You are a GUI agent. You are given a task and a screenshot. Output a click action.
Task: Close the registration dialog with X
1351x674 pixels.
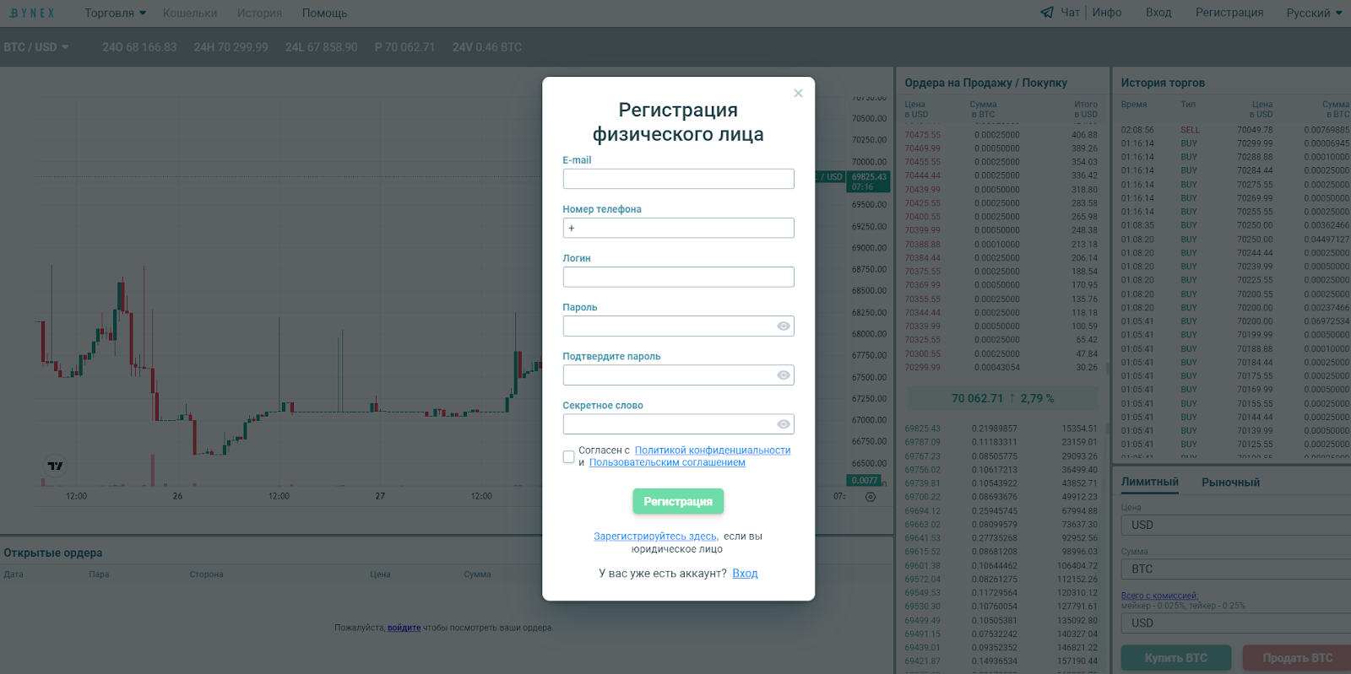(798, 93)
